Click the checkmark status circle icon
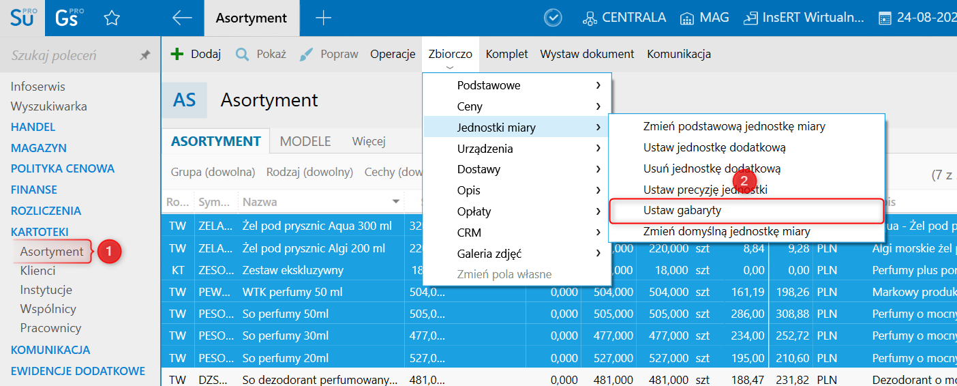This screenshot has height=386, width=957. point(554,18)
